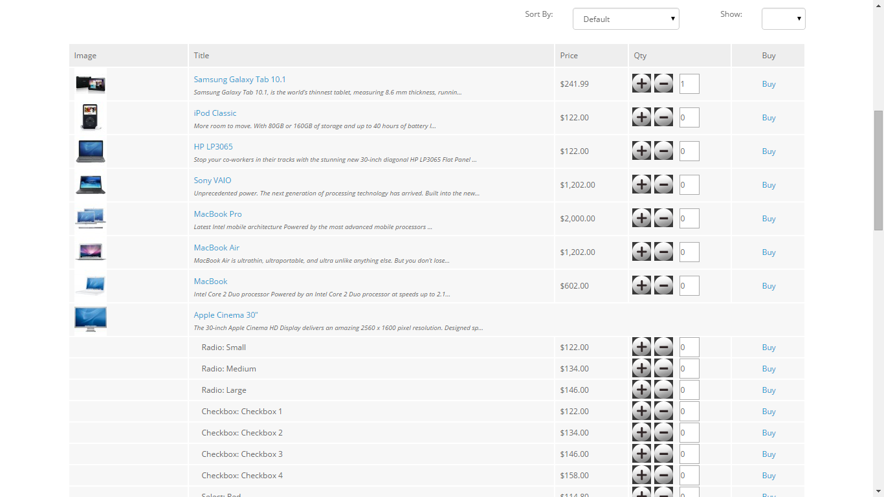This screenshot has width=884, height=497.
Task: Increase MacBook Pro quantity
Action: pos(641,218)
